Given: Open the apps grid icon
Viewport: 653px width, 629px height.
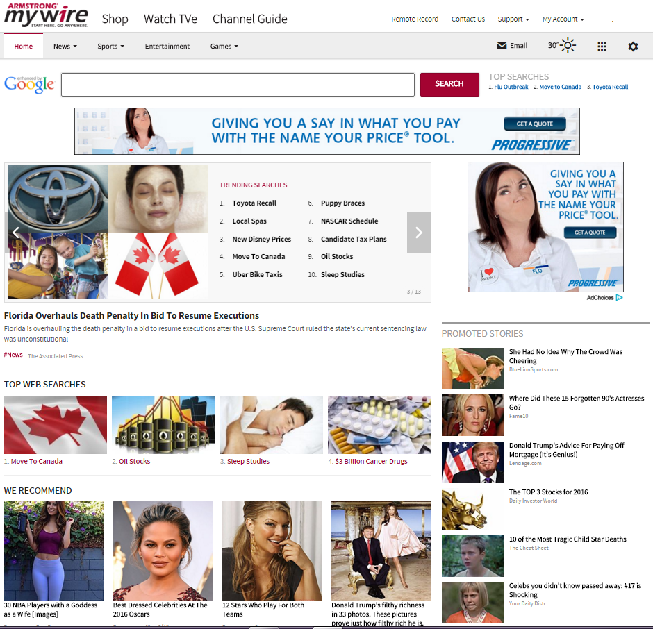Looking at the screenshot, I should (x=602, y=47).
